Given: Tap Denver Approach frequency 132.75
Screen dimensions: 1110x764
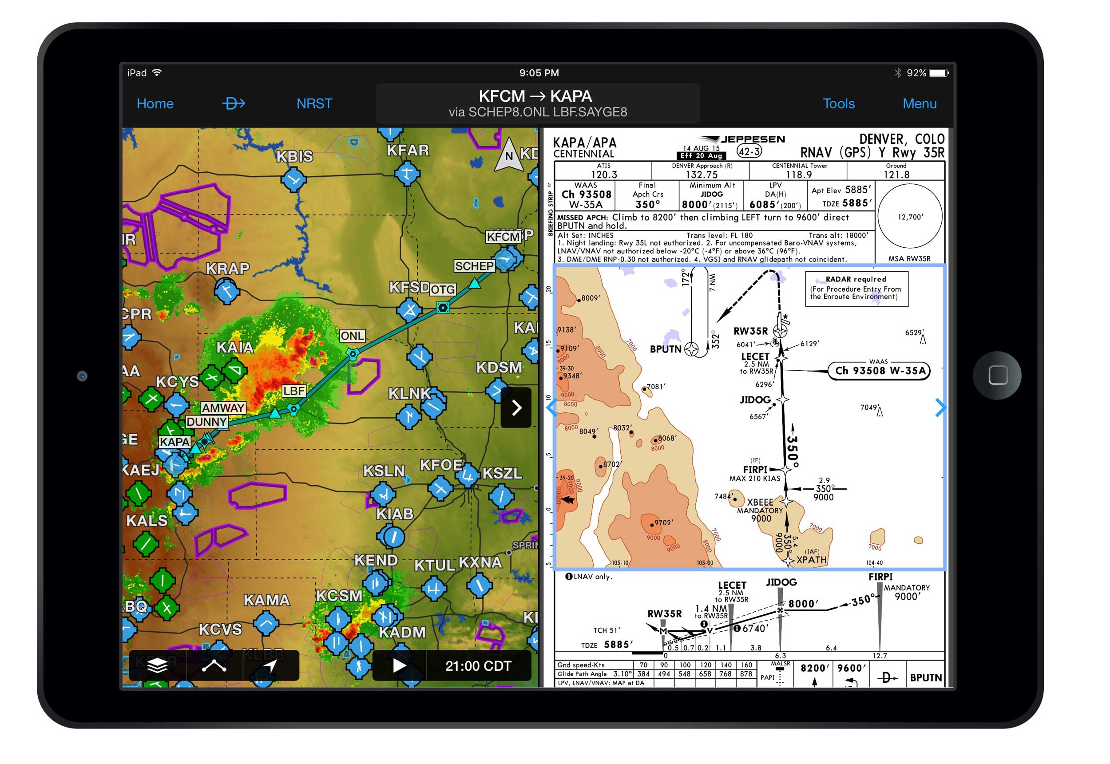Looking at the screenshot, I should 701,175.
